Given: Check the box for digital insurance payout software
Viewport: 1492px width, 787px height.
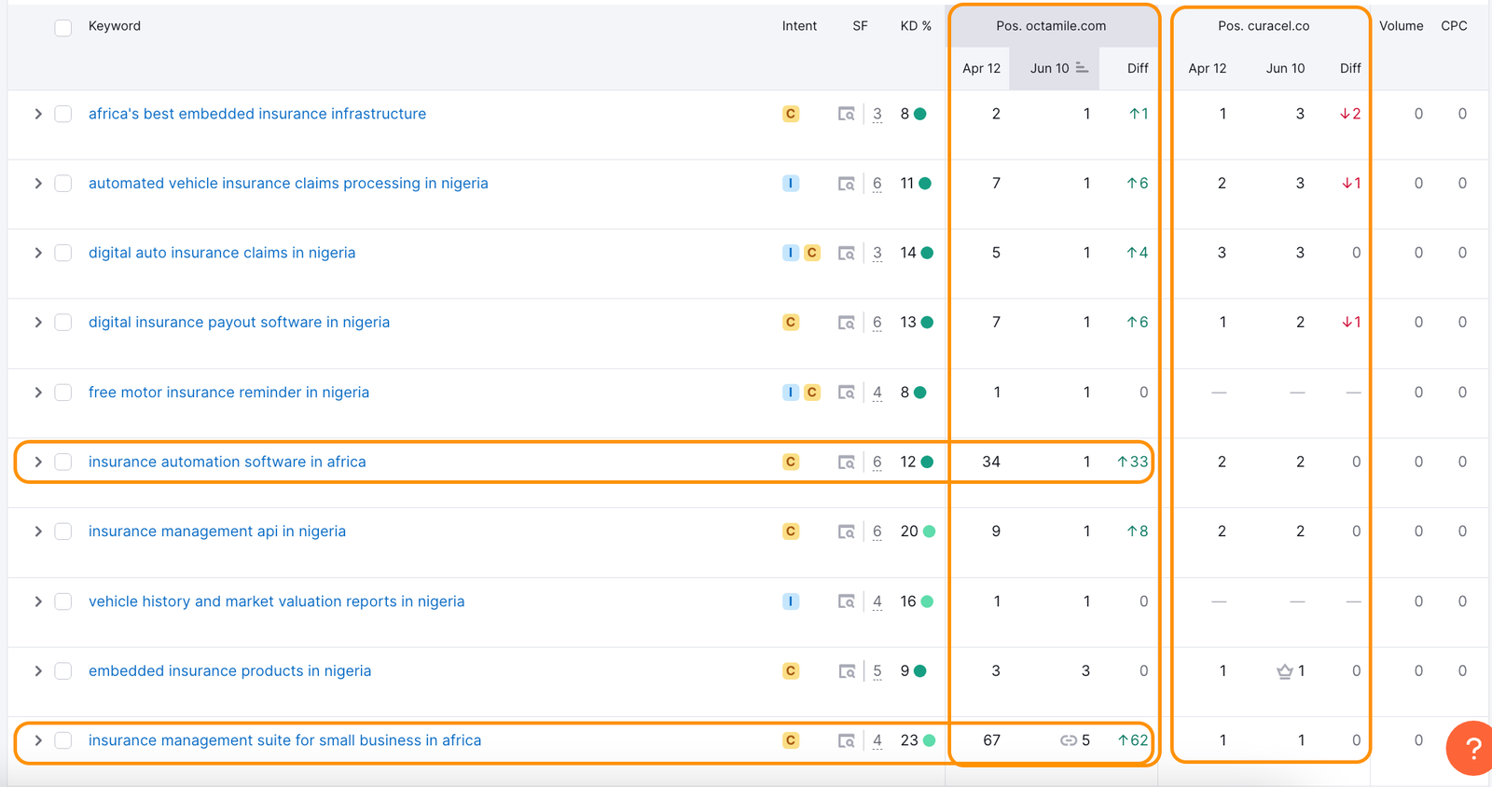Looking at the screenshot, I should [63, 323].
